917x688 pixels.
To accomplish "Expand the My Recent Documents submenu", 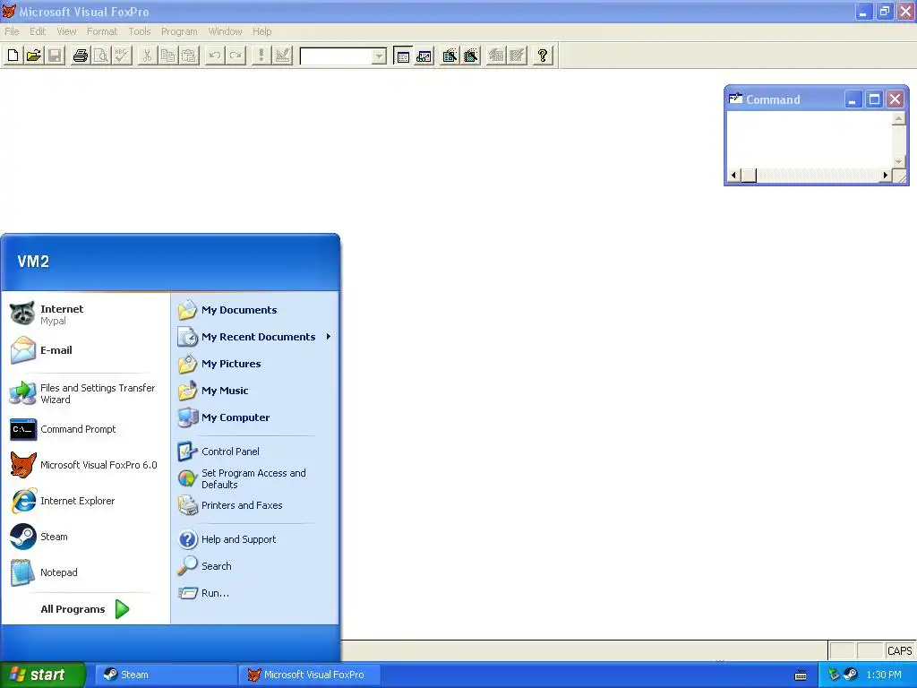I will (x=255, y=337).
